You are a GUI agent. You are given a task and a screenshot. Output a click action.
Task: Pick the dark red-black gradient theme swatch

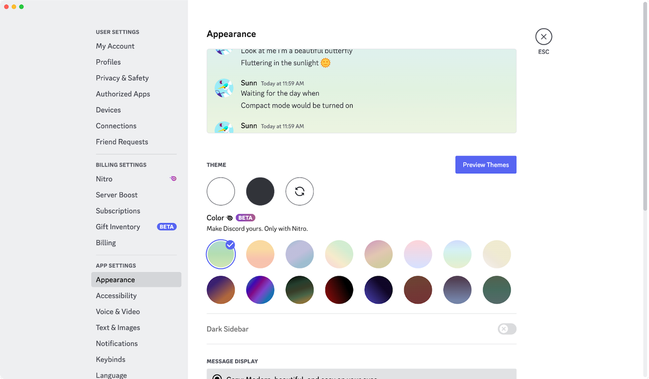339,290
